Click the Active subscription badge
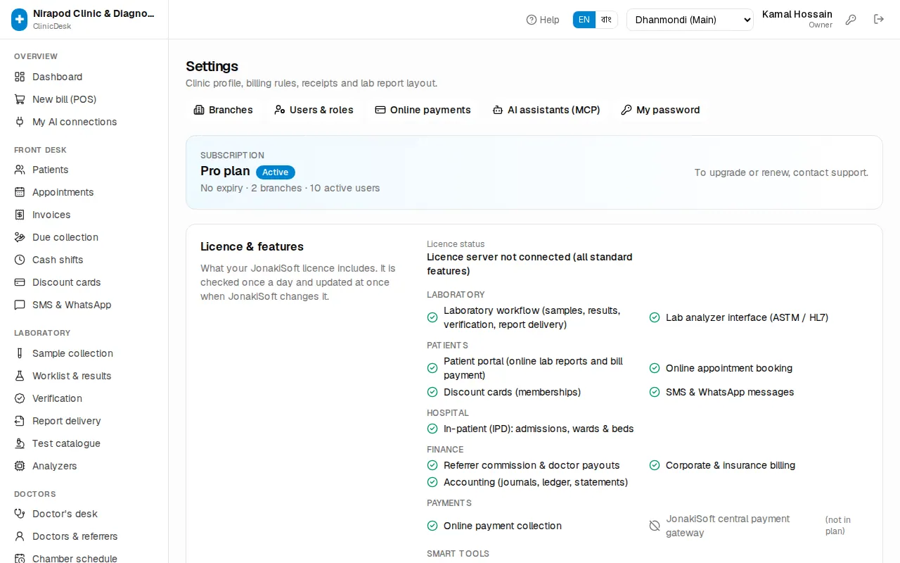This screenshot has height=563, width=900. point(276,172)
